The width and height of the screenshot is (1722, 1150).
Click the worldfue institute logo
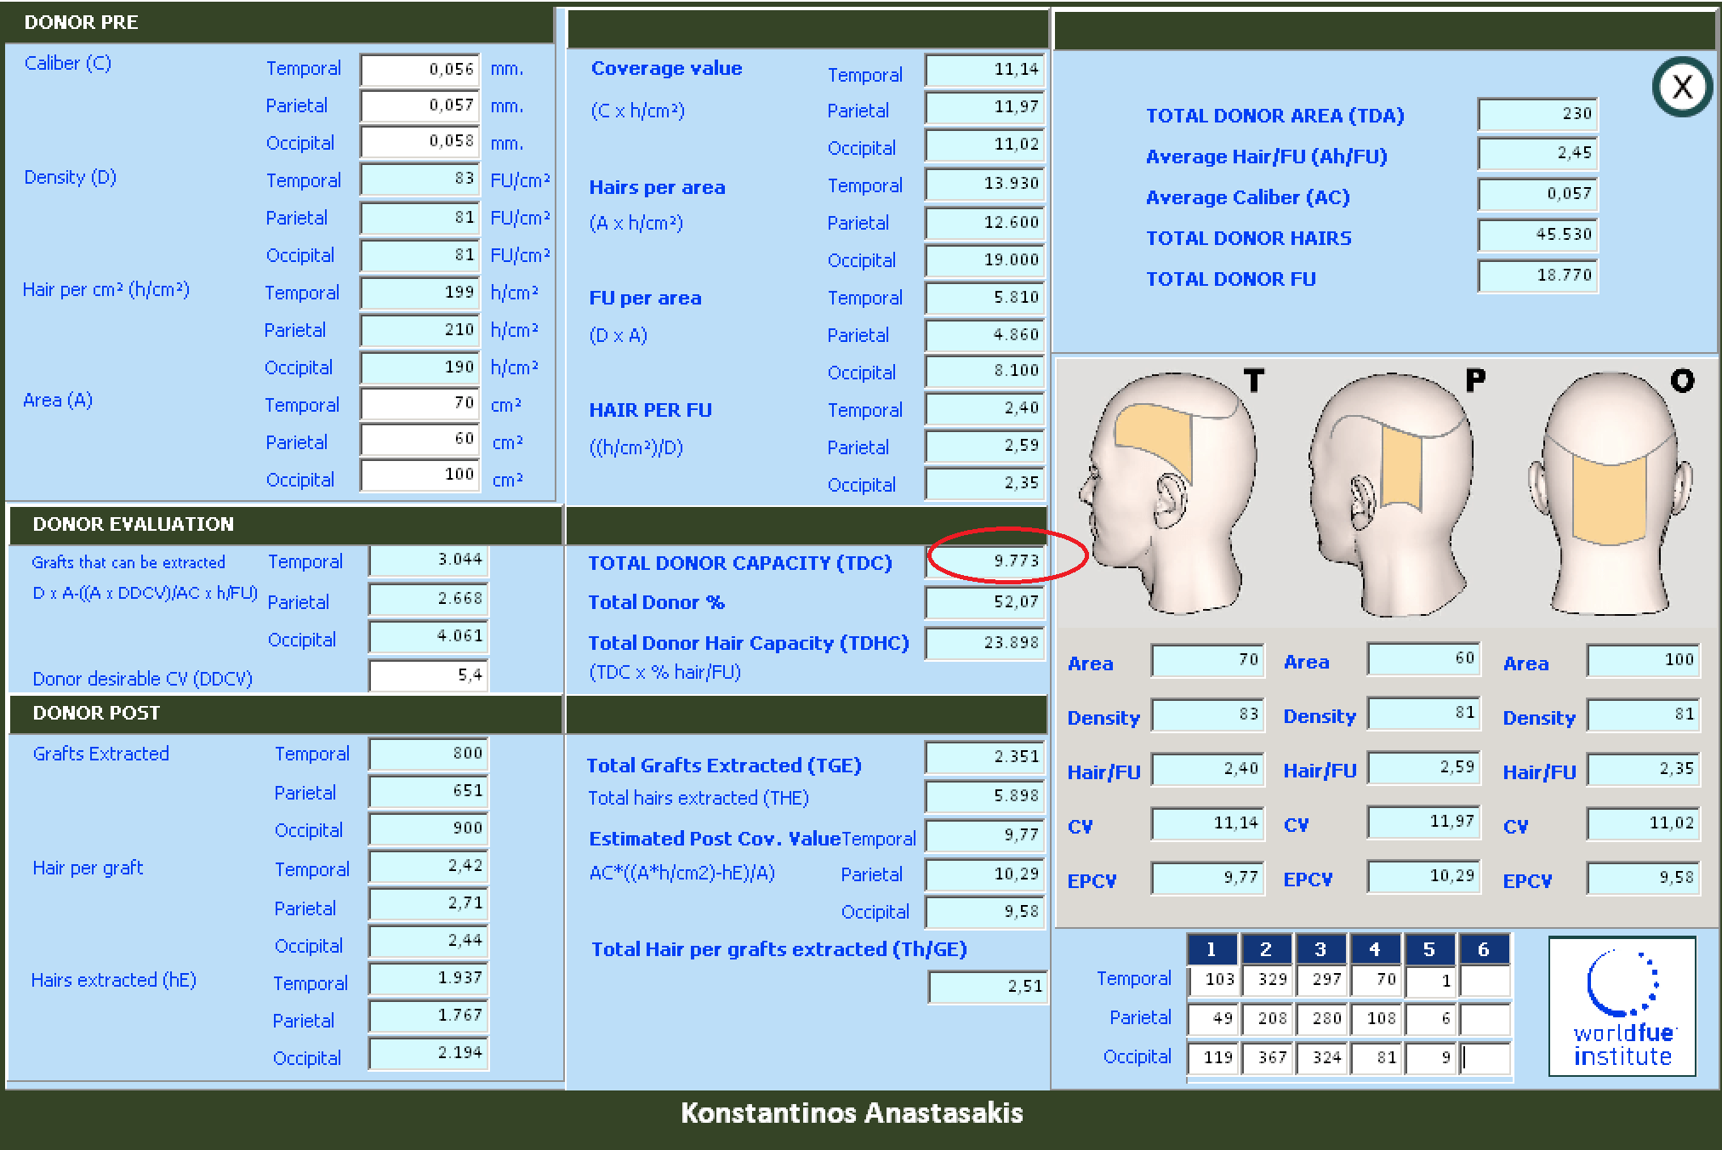1622,1006
